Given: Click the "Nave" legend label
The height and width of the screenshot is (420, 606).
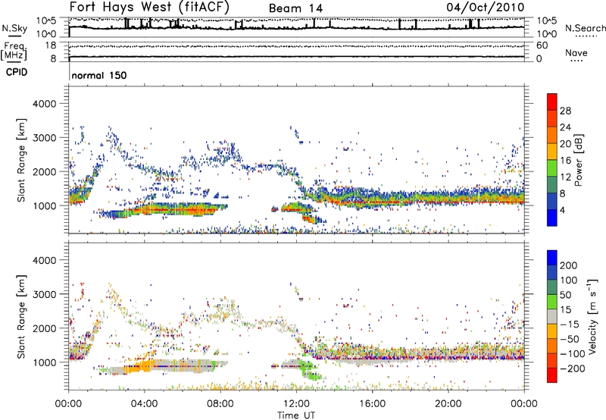Looking at the screenshot, I should [576, 52].
